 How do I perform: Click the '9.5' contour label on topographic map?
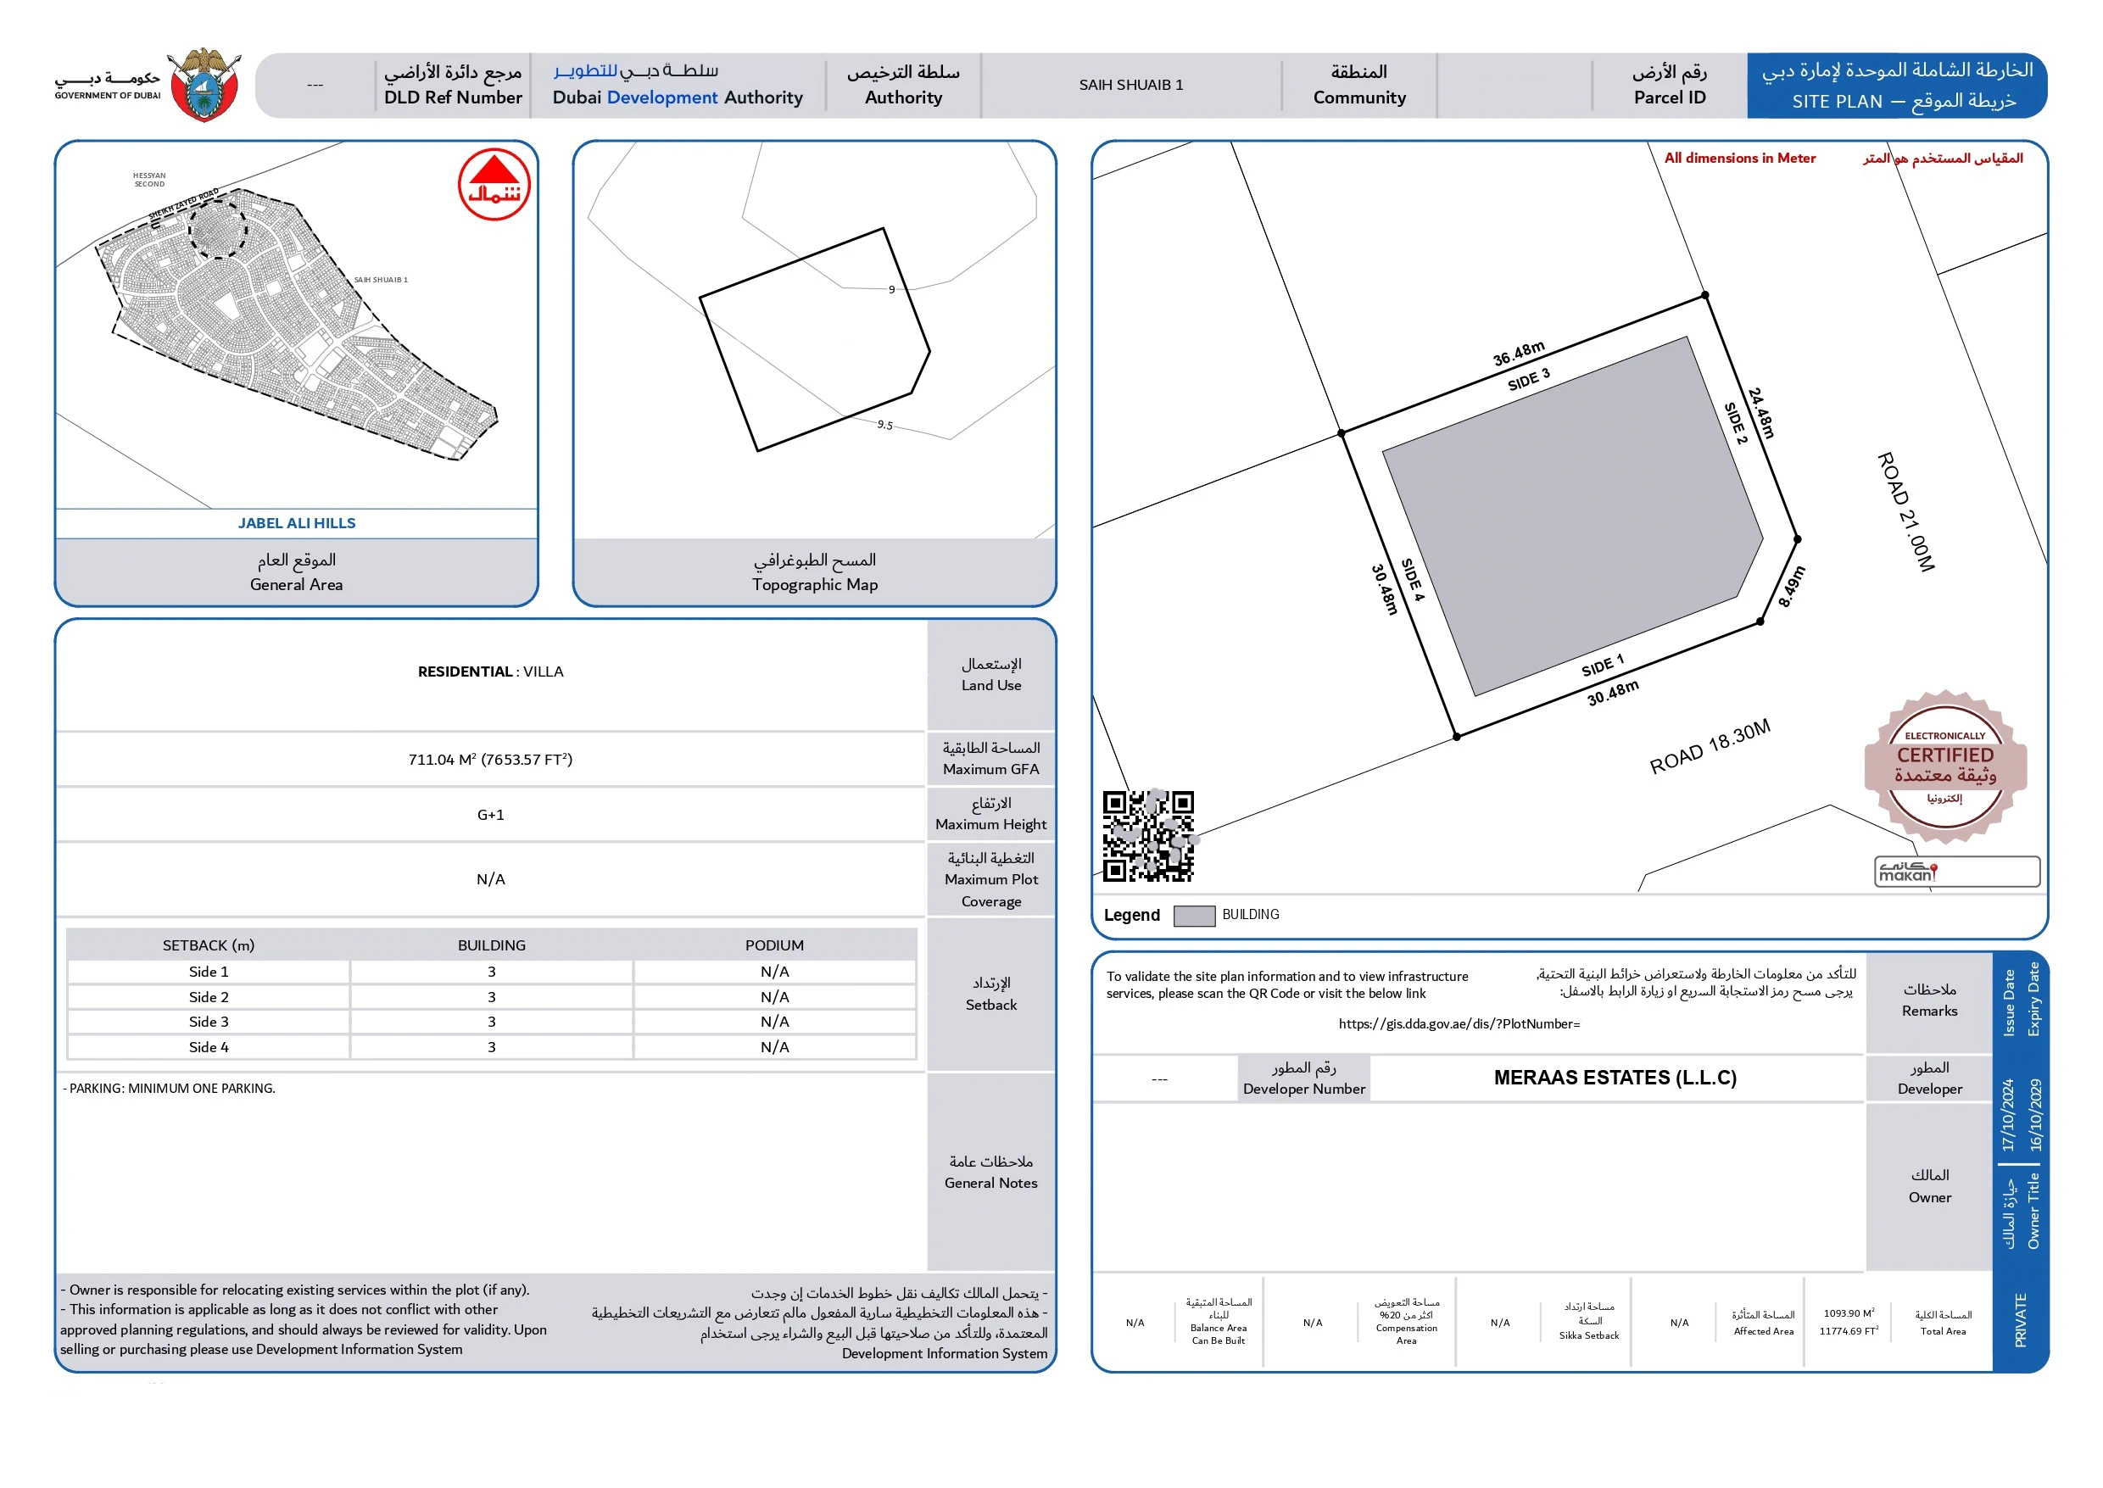click(884, 424)
